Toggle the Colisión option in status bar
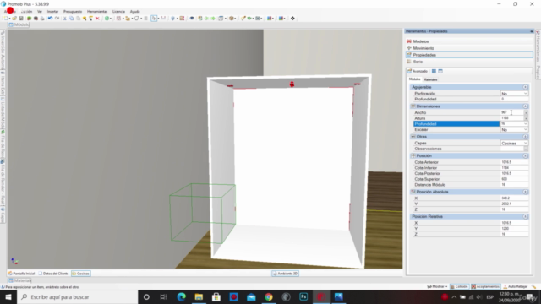541x304 pixels. (459, 286)
